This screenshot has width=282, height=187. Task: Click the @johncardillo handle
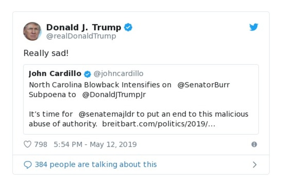point(118,74)
